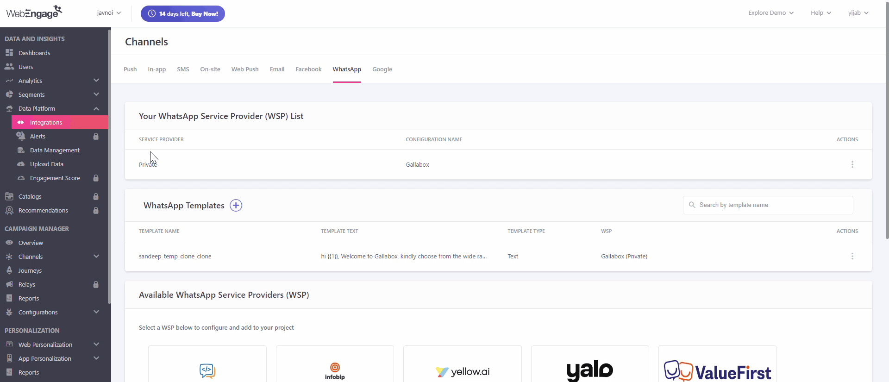Click the plus icon beside WhatsApp Templates
This screenshot has height=382, width=889.
(x=236, y=206)
